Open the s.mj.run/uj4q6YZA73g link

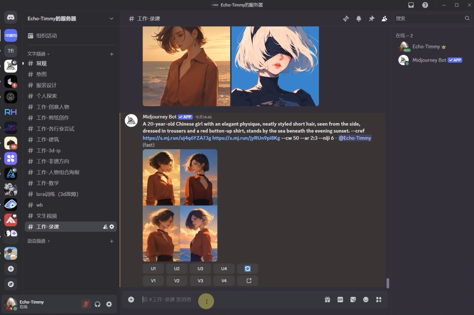(177, 138)
